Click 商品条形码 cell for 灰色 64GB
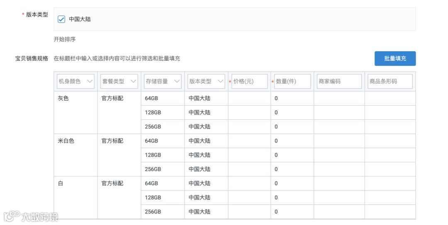Viewport: 448px width, 225px height. point(390,98)
